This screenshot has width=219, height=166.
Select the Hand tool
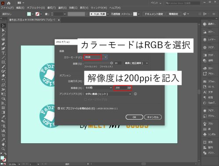pyautogui.click(x=3, y=144)
